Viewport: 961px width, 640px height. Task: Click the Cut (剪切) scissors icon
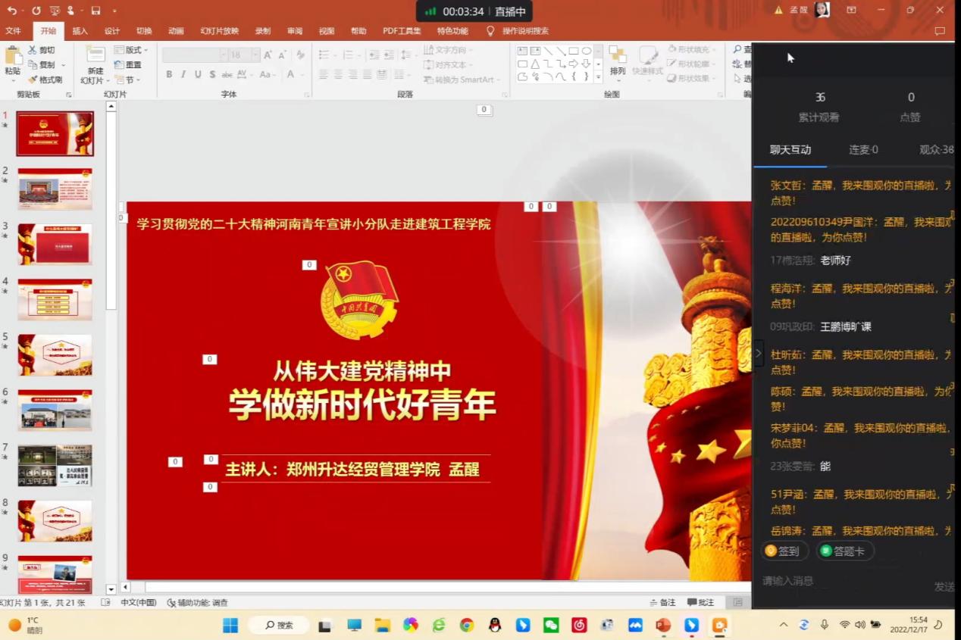[33, 50]
